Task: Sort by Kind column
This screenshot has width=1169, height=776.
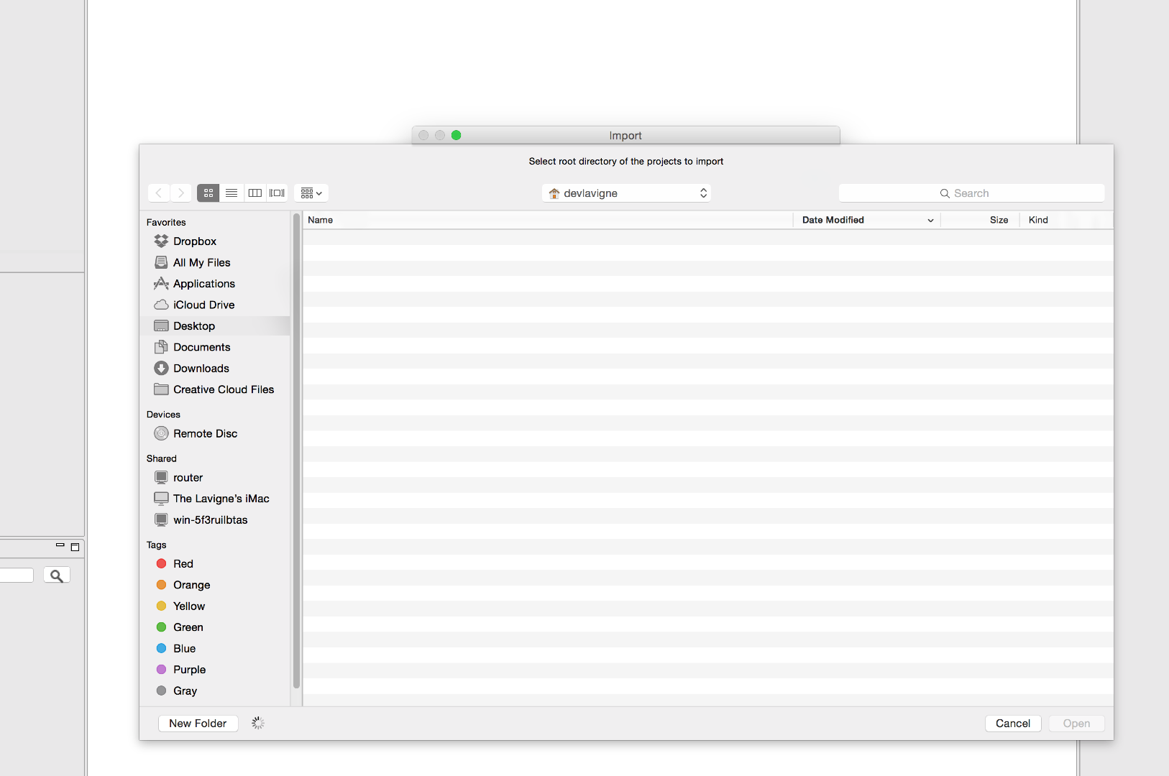Action: (1067, 220)
